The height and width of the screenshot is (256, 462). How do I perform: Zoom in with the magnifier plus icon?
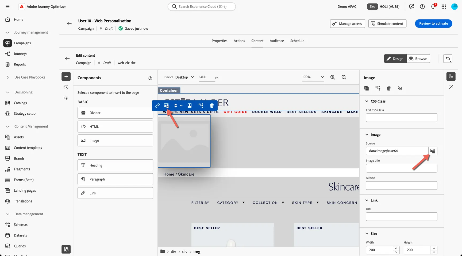333,77
